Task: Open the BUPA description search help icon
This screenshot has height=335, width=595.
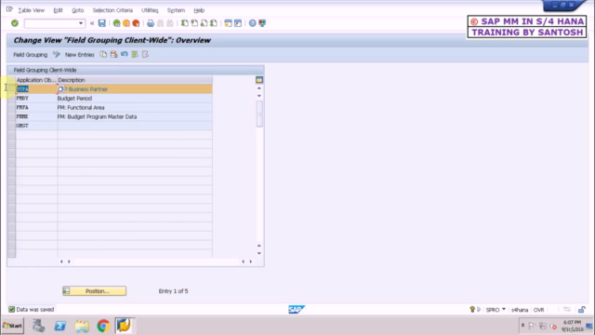Action: [60, 89]
